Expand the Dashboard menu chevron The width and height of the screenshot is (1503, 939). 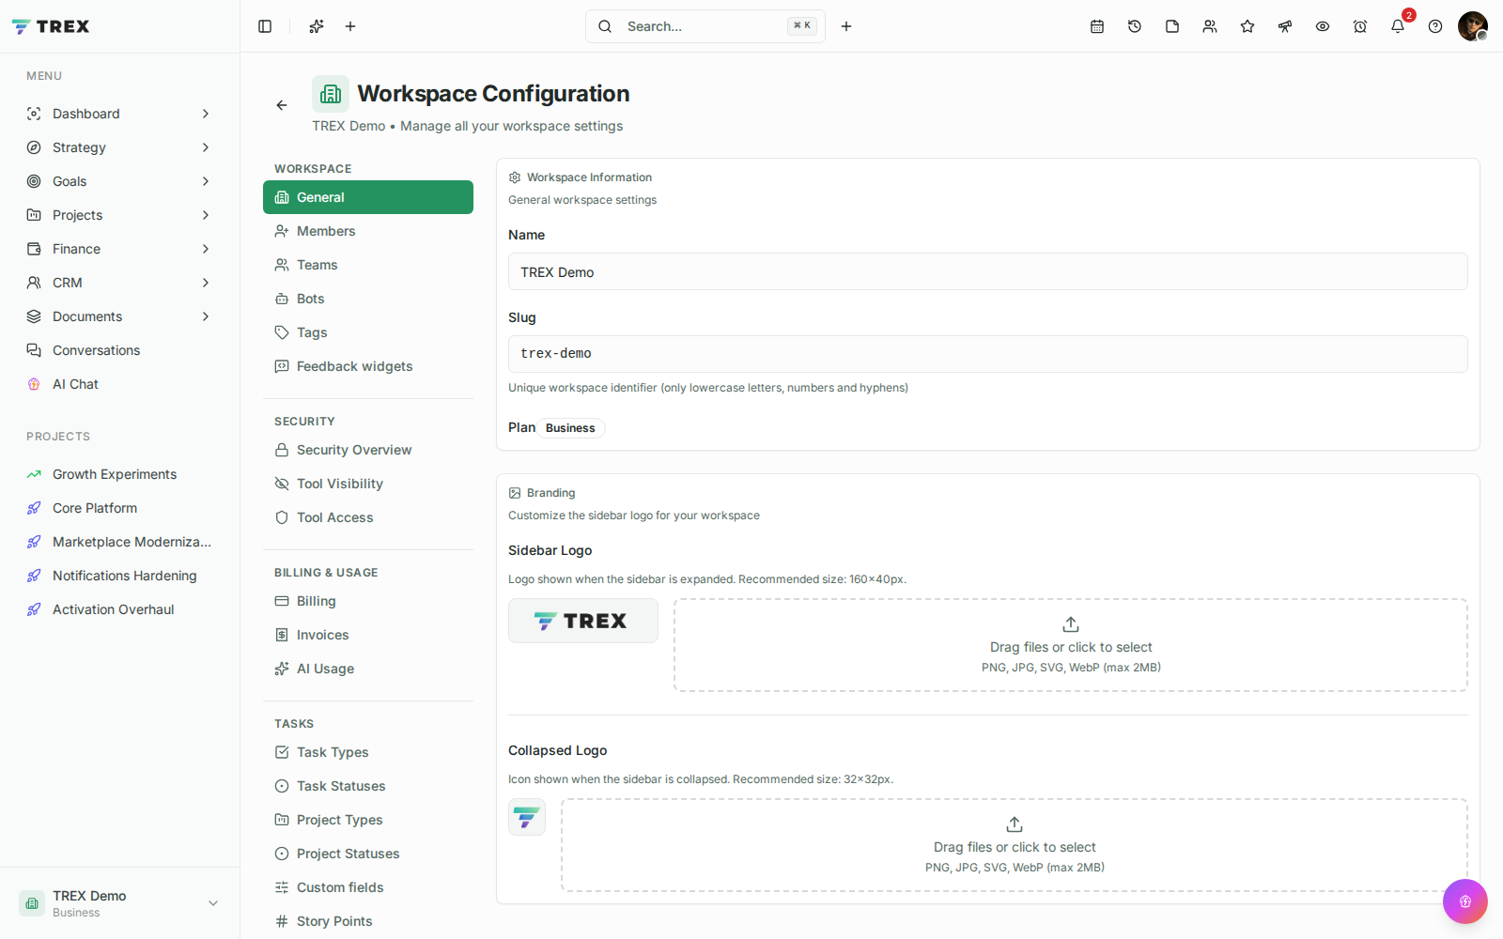click(206, 114)
